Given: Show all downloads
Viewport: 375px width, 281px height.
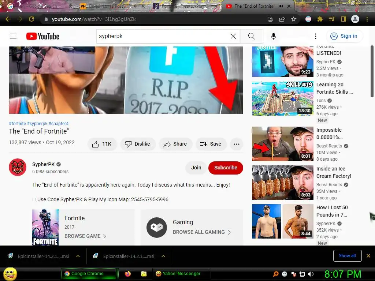Looking at the screenshot, I should click(x=347, y=256).
